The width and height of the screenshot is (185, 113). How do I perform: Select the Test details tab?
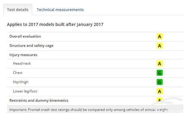[x=18, y=10]
